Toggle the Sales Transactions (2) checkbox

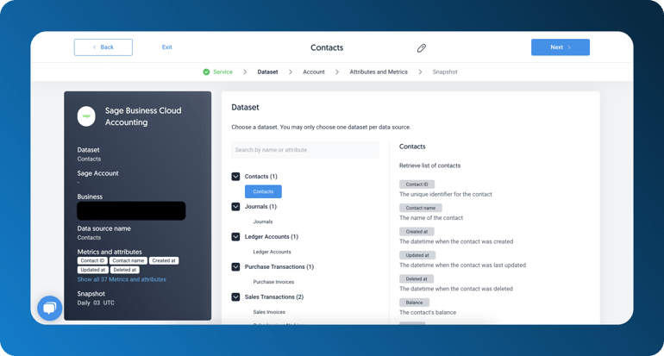235,297
